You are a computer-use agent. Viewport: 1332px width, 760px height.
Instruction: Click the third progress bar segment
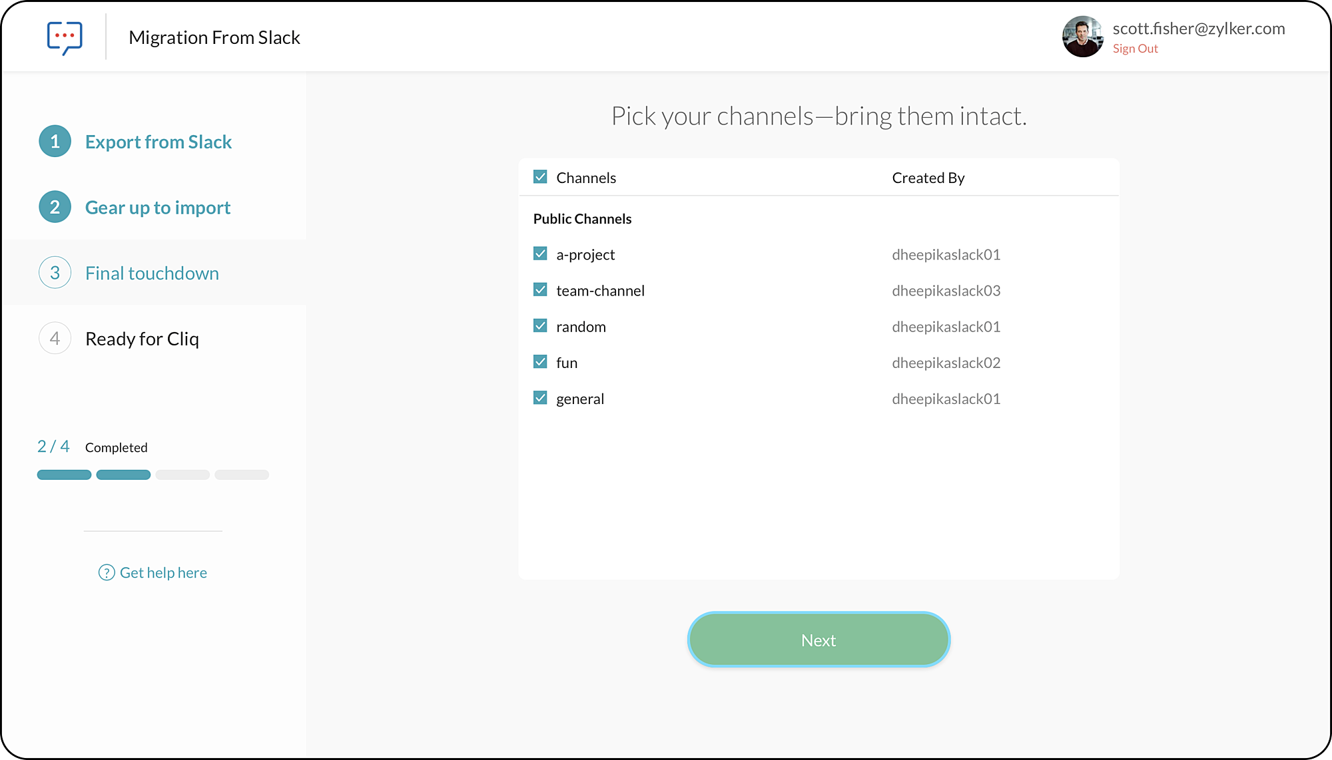(x=182, y=475)
